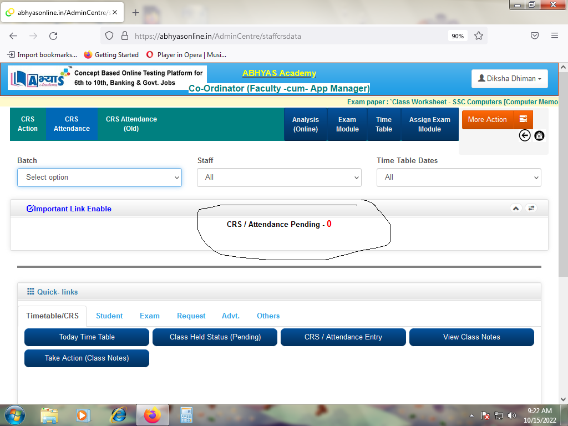568x426 pixels.
Task: Open the Time Table Dates dropdown
Action: [459, 177]
